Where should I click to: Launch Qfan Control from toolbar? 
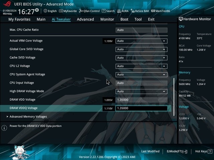point(90,11)
